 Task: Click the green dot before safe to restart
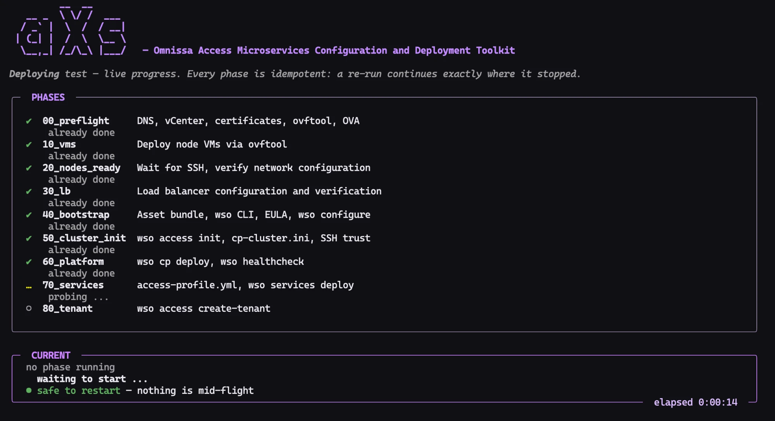pos(29,390)
